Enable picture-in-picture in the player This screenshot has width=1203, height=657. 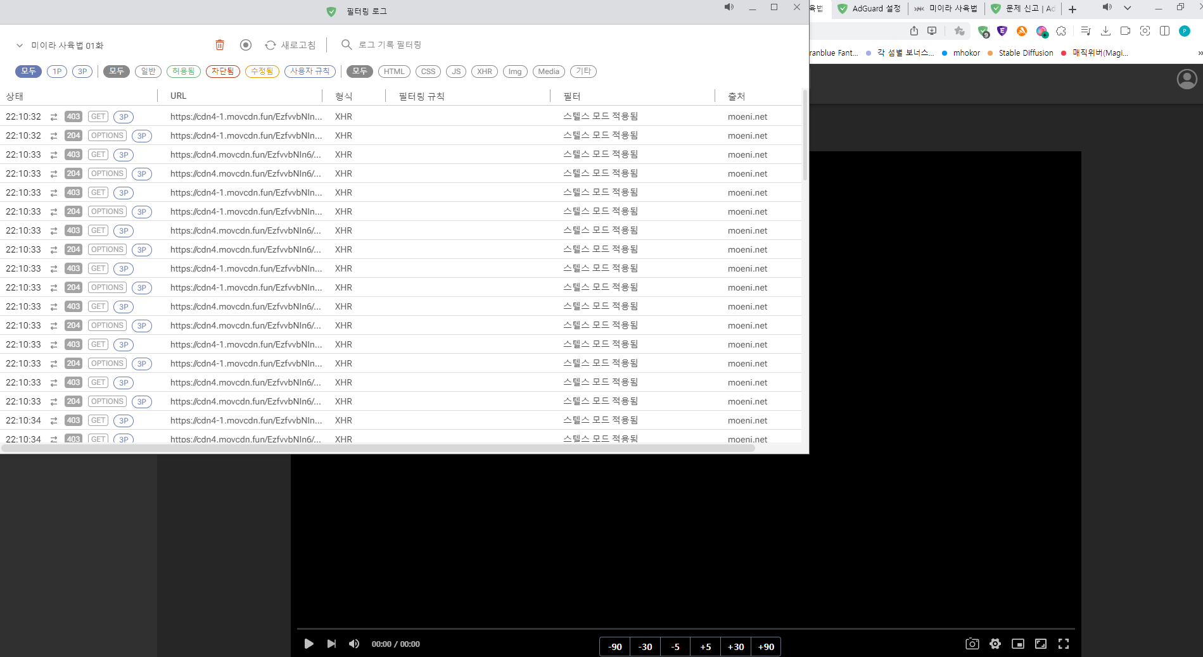(x=1018, y=643)
